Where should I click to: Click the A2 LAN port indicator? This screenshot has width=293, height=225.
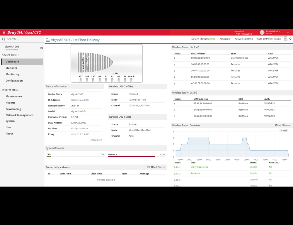coord(112,80)
